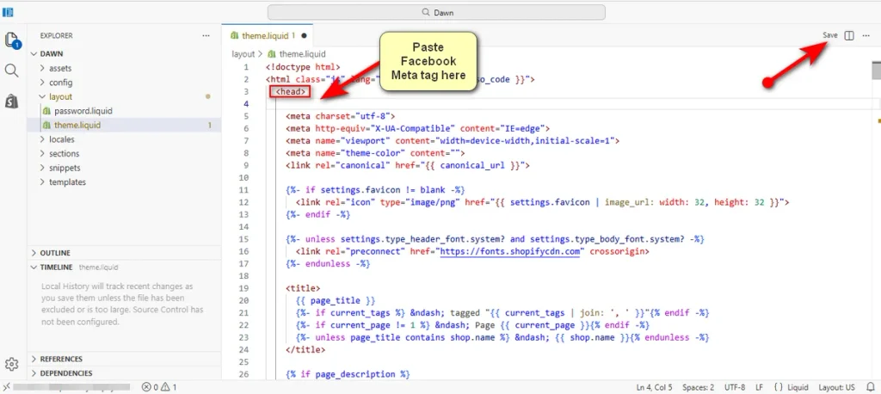Screen dimensions: 881x394
Task: Click the {{ page_title }} text on line 20
Action: coord(336,301)
